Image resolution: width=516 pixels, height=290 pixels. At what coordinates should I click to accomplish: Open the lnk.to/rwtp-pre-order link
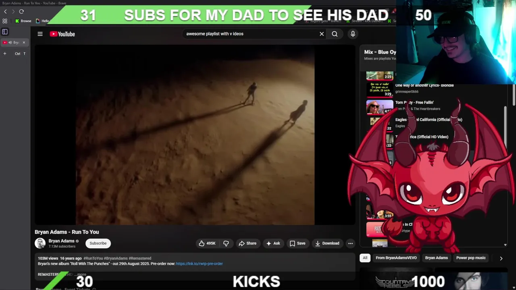(x=199, y=264)
